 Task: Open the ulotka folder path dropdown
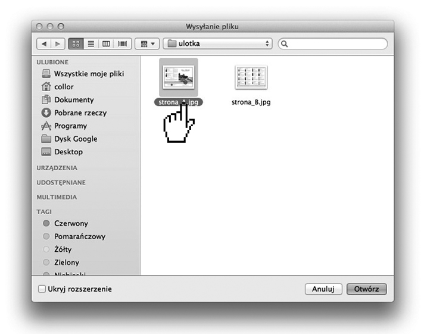click(x=218, y=44)
